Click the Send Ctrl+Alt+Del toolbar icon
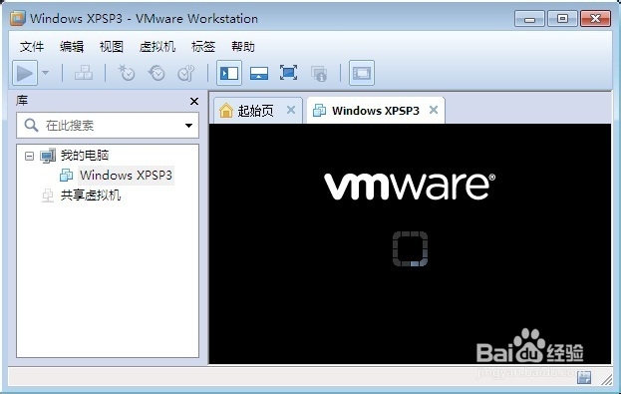The width and height of the screenshot is (621, 394). (84, 73)
